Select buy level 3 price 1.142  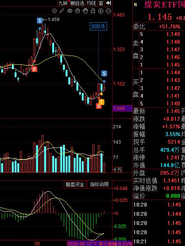[173, 88]
